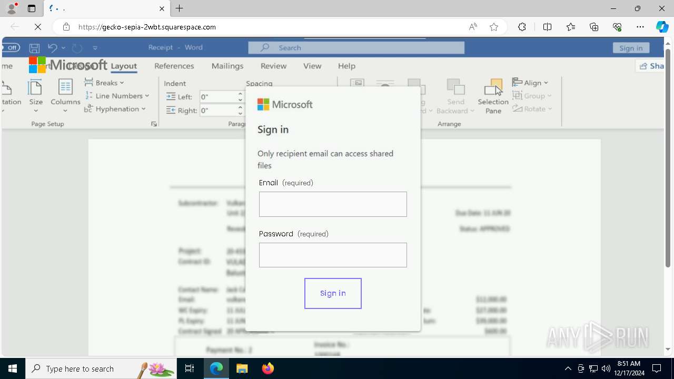Open a new browser tab
The height and width of the screenshot is (379, 674).
point(180,8)
